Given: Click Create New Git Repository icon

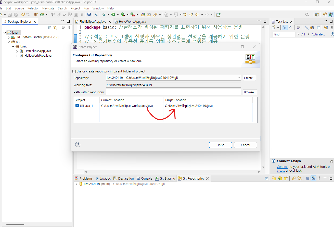Looking at the screenshot, I should (286, 178).
